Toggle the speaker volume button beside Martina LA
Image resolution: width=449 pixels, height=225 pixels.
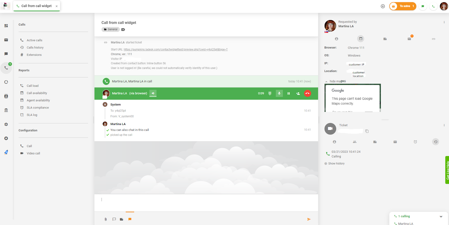(x=153, y=93)
